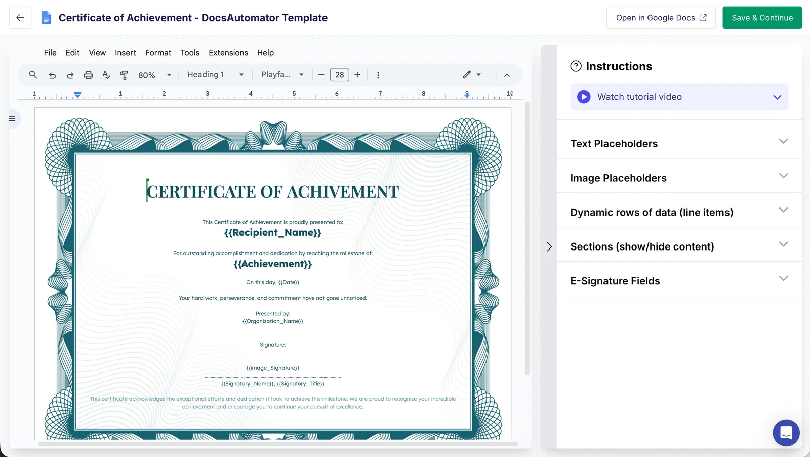Select the paint format tool

[x=124, y=75]
